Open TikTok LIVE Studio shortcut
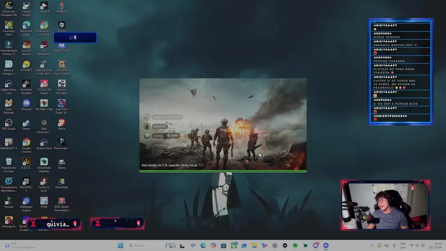446x251 pixels. [44, 88]
